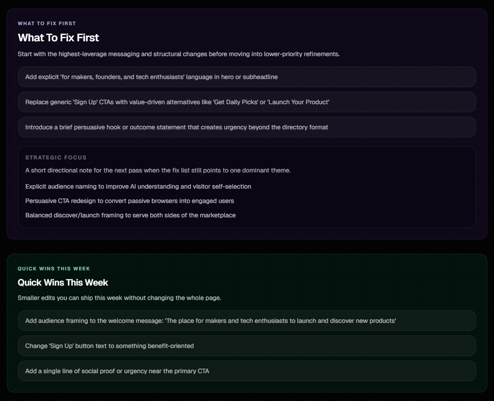Image resolution: width=494 pixels, height=401 pixels.
Task: Click the 'Start with the highest-leverage messaging' description
Action: click(178, 54)
